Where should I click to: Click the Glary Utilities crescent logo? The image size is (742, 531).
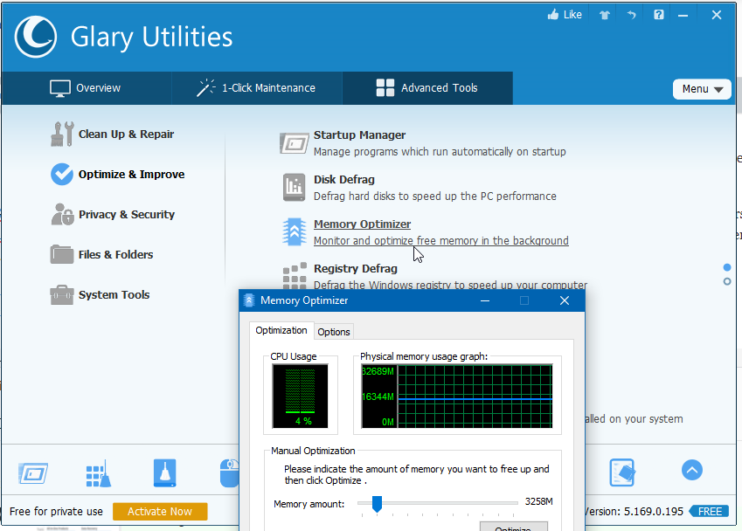coord(36,37)
